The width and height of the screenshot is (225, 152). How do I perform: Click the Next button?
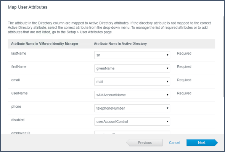point(202,142)
